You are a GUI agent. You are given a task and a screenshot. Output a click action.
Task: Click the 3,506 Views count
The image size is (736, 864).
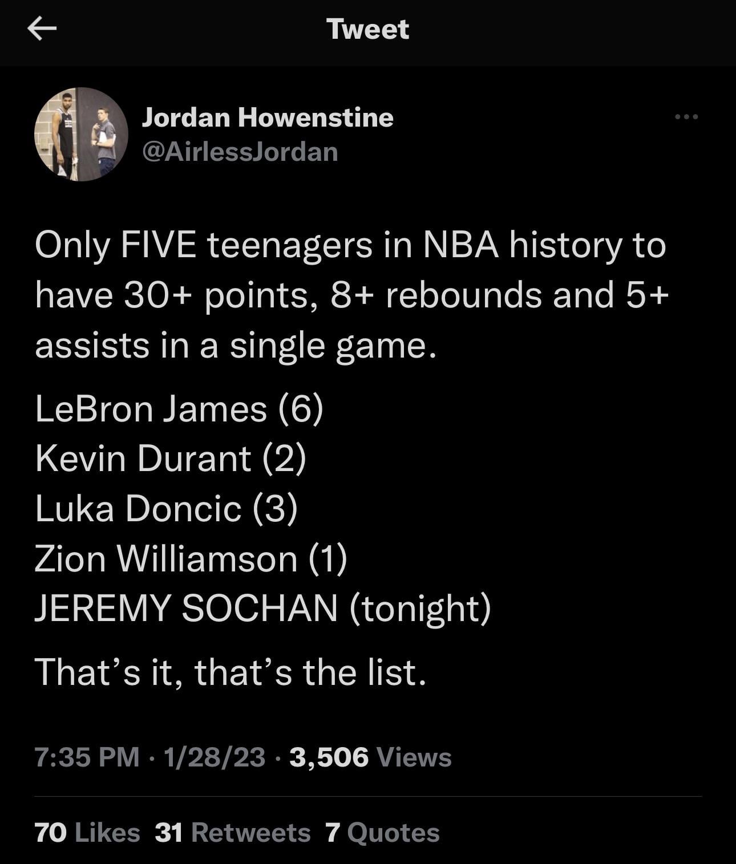370,757
